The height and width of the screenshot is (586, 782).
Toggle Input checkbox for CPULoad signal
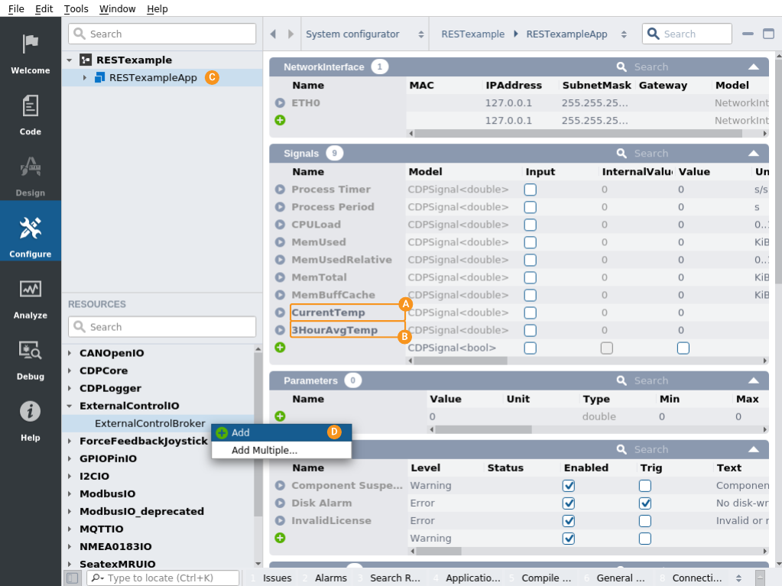[530, 225]
